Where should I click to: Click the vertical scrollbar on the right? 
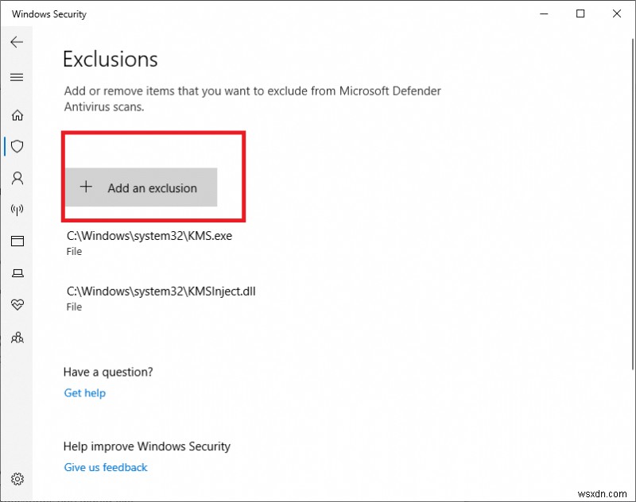(x=633, y=204)
